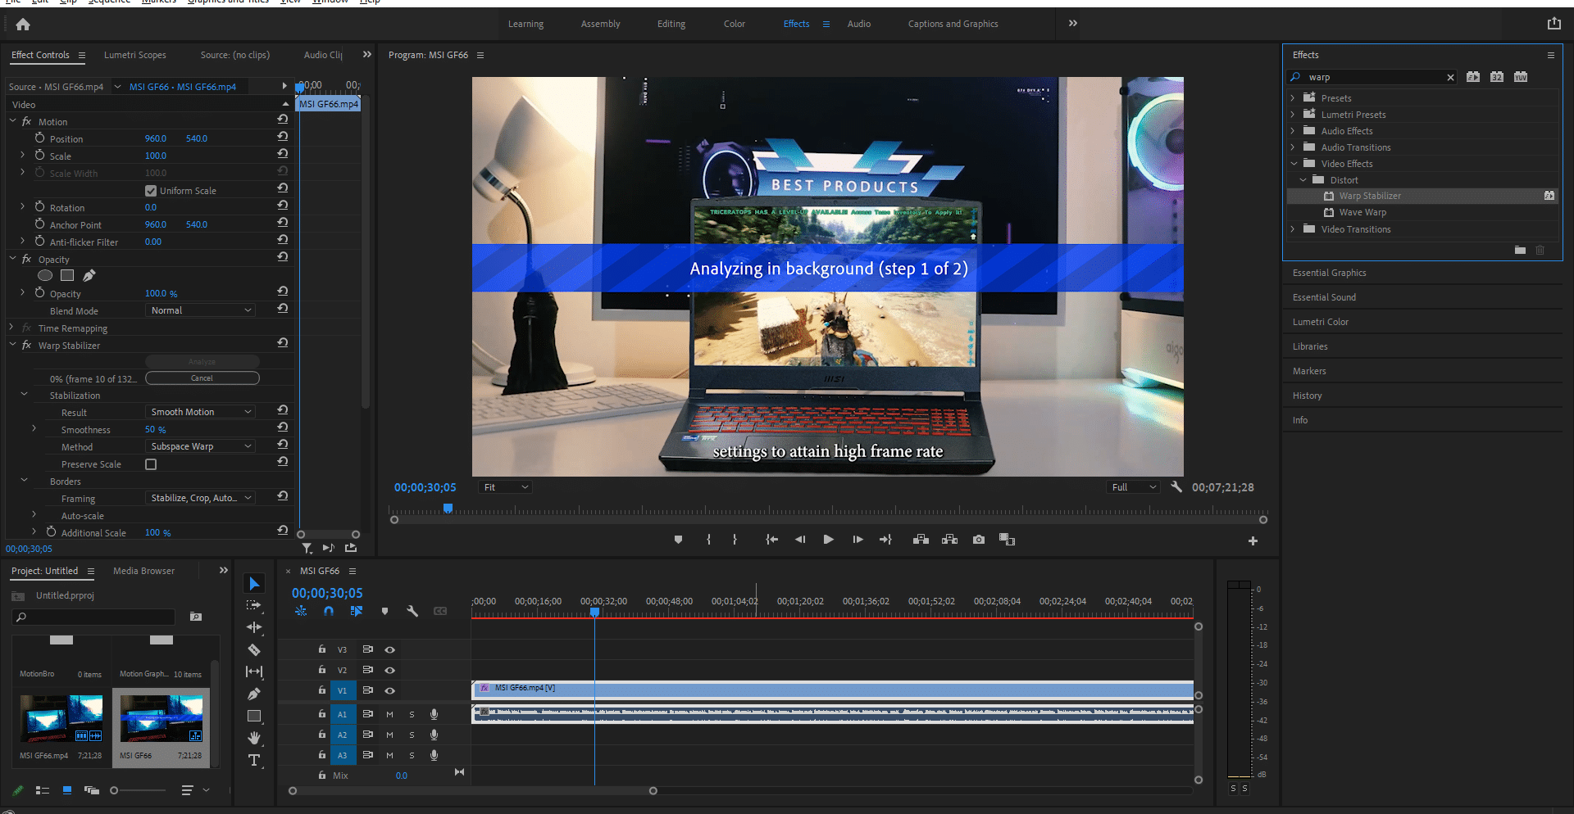Click the Extract button
This screenshot has width=1574, height=814.
tap(950, 540)
